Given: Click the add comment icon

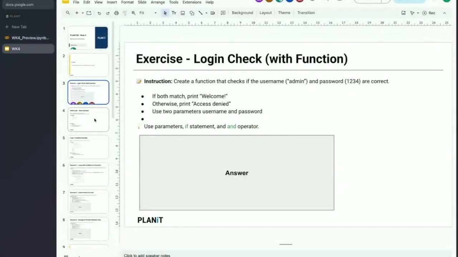Looking at the screenshot, I should (223, 13).
